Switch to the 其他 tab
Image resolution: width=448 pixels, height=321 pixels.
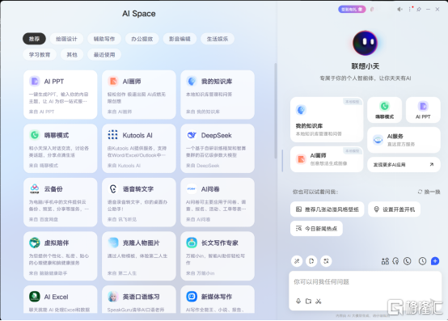[x=72, y=54]
